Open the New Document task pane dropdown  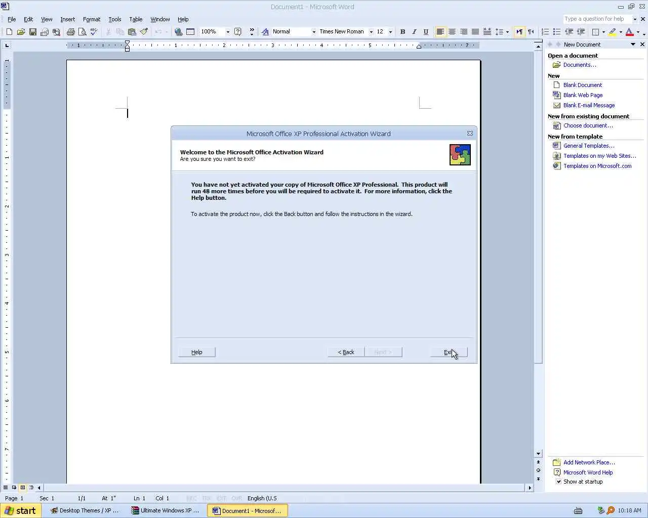point(633,45)
